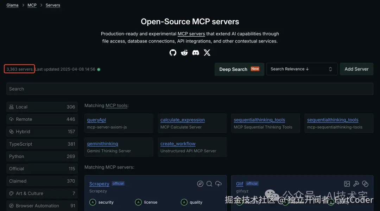Image resolution: width=380 pixels, height=211 pixels.
Task: Filter servers by Hybrid category
Action: click(42, 132)
